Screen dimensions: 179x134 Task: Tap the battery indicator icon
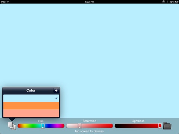coord(176,2)
